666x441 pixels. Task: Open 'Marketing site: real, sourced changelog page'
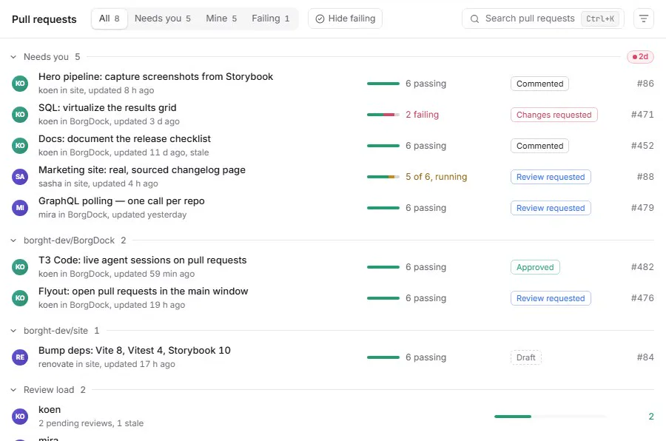click(x=142, y=170)
